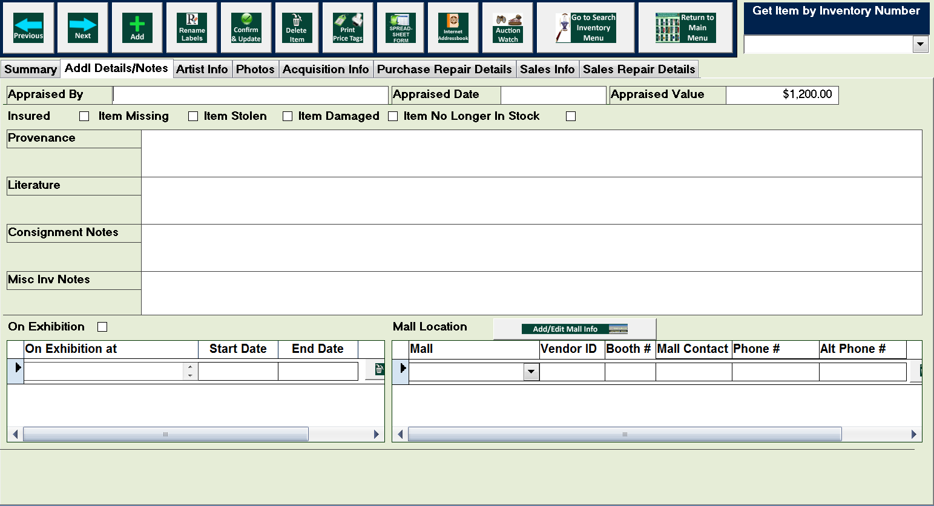Click inside the Provenance text area
The image size is (934, 506).
pos(531,153)
